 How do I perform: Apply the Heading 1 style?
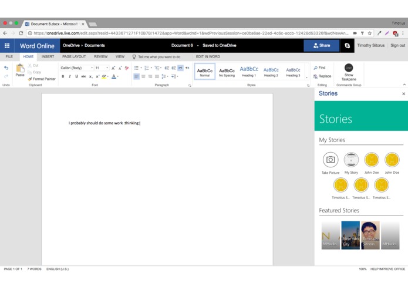coord(249,72)
